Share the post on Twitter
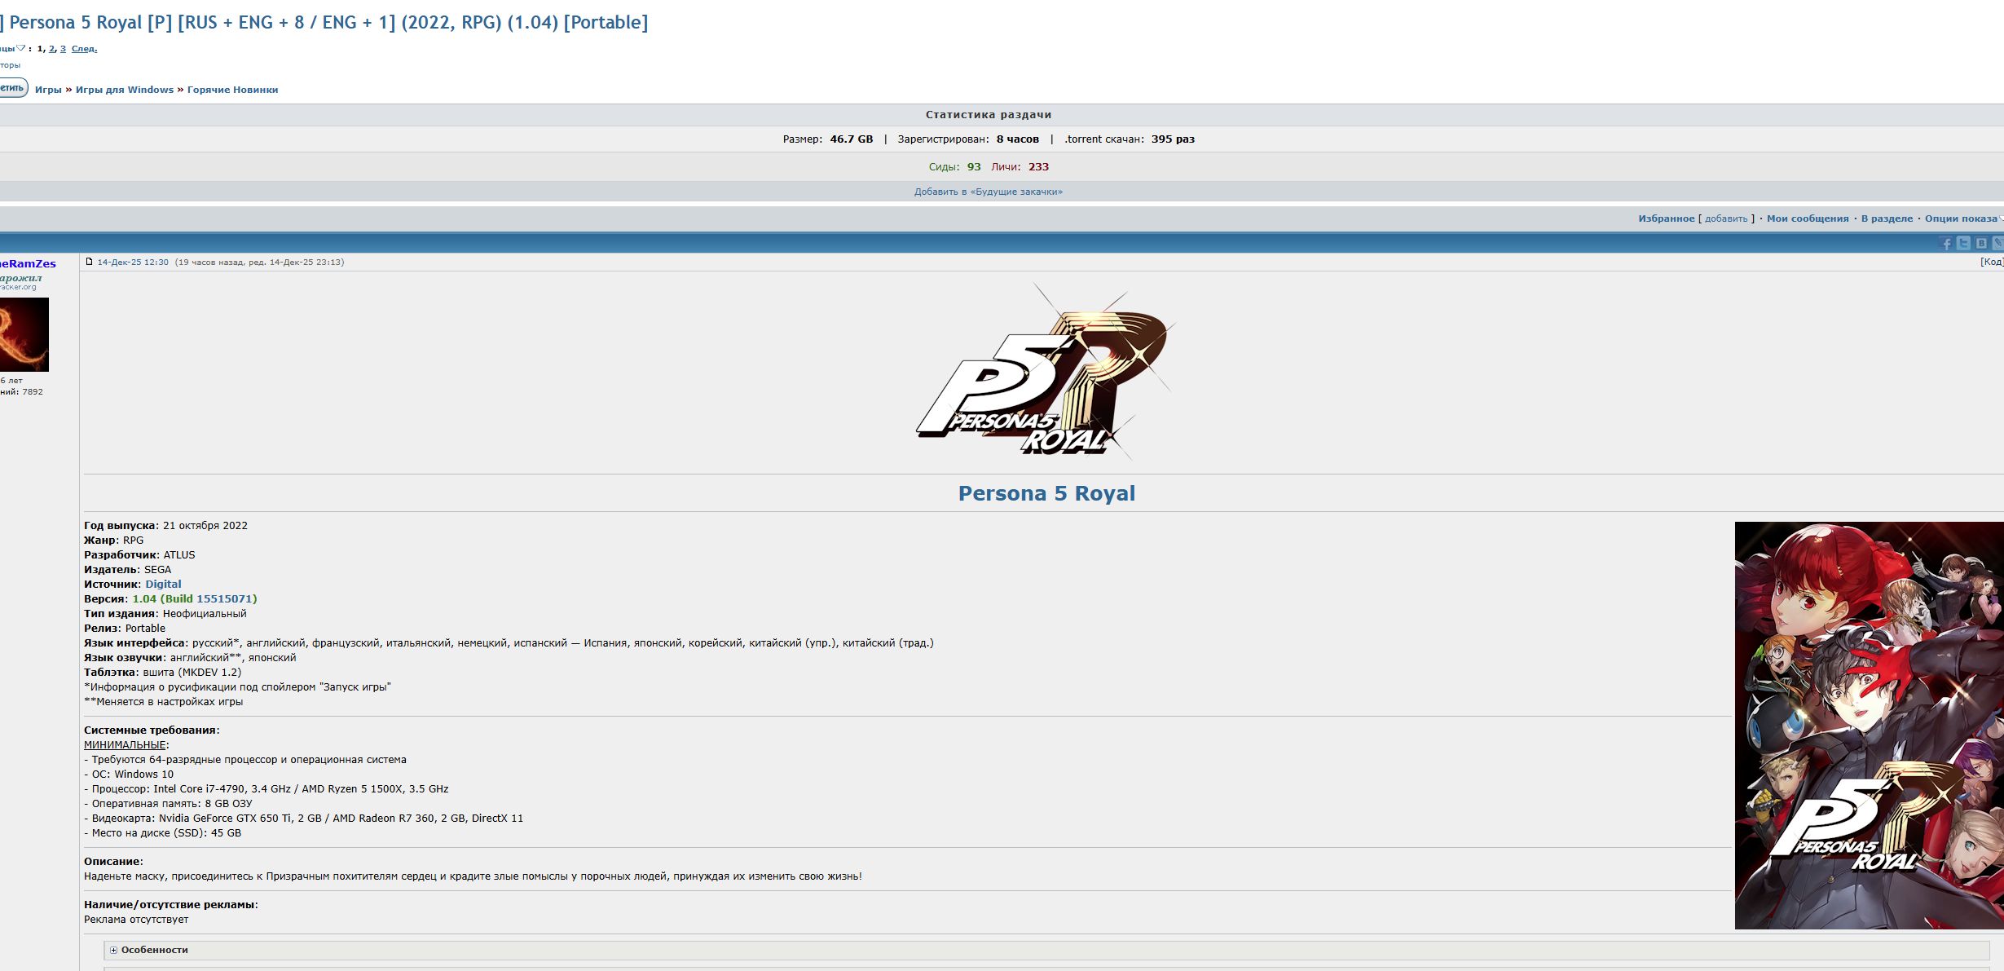 (x=1964, y=243)
